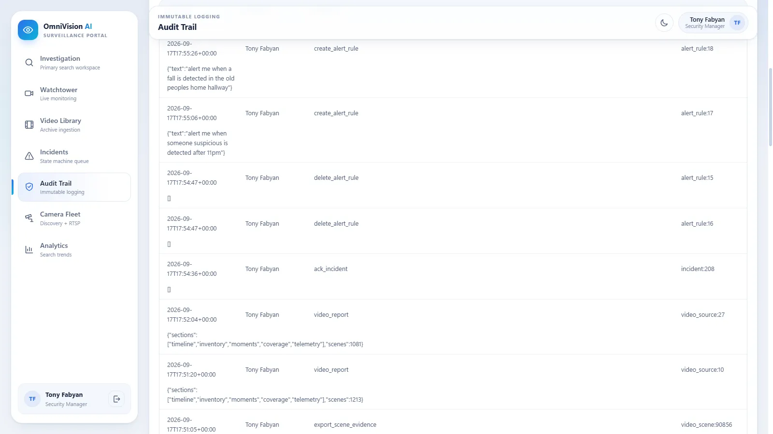The height and width of the screenshot is (434, 773).
Task: Click the scenes:1081 sections payload
Action: [x=265, y=339]
